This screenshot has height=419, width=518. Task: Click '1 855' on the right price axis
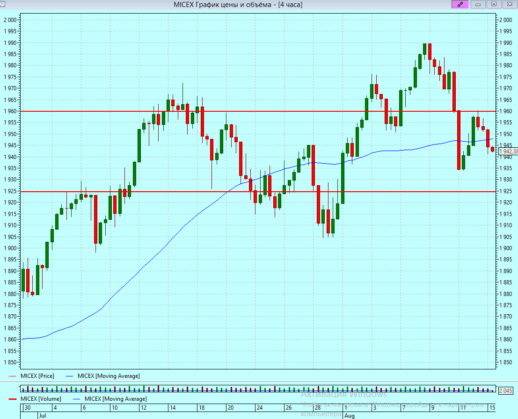click(505, 351)
